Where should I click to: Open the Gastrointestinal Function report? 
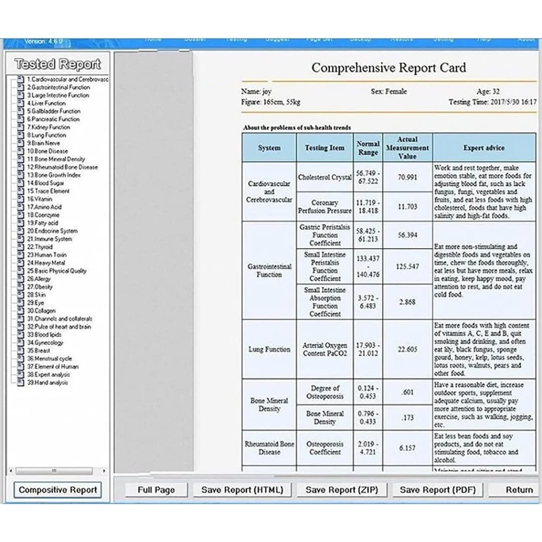click(x=58, y=87)
